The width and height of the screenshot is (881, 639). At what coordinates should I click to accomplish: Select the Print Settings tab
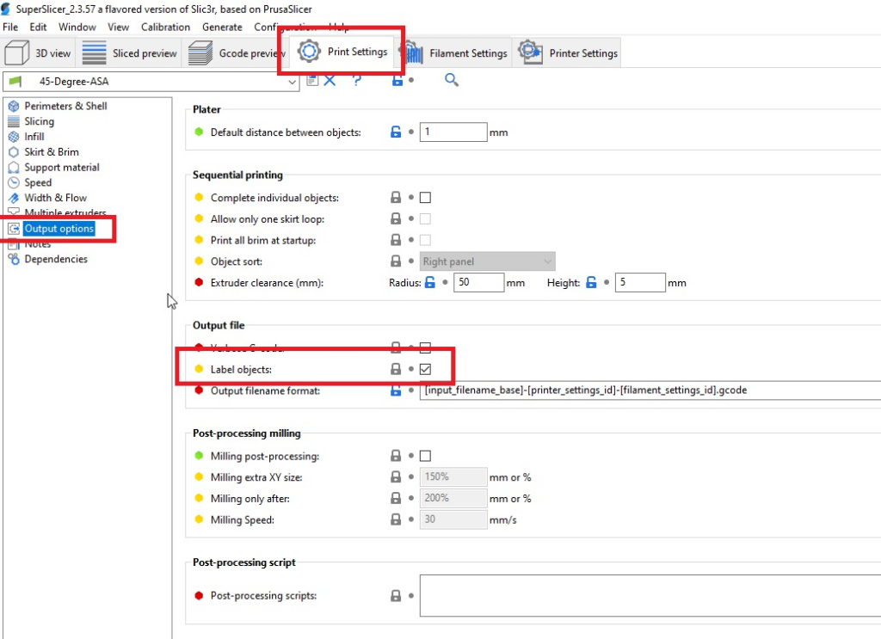coord(342,52)
